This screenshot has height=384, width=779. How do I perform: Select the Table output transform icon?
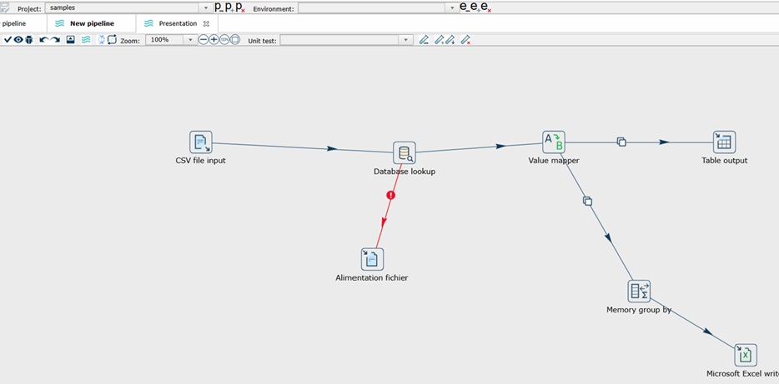pyautogui.click(x=724, y=142)
